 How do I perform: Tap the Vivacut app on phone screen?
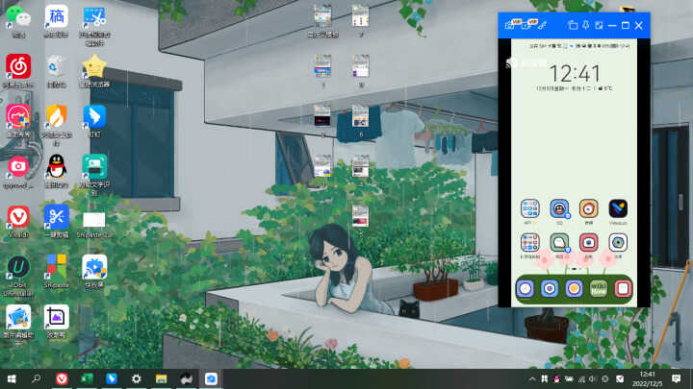point(618,208)
